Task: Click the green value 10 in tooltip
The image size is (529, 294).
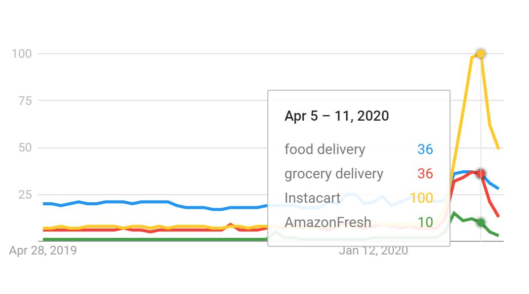Action: (x=425, y=222)
